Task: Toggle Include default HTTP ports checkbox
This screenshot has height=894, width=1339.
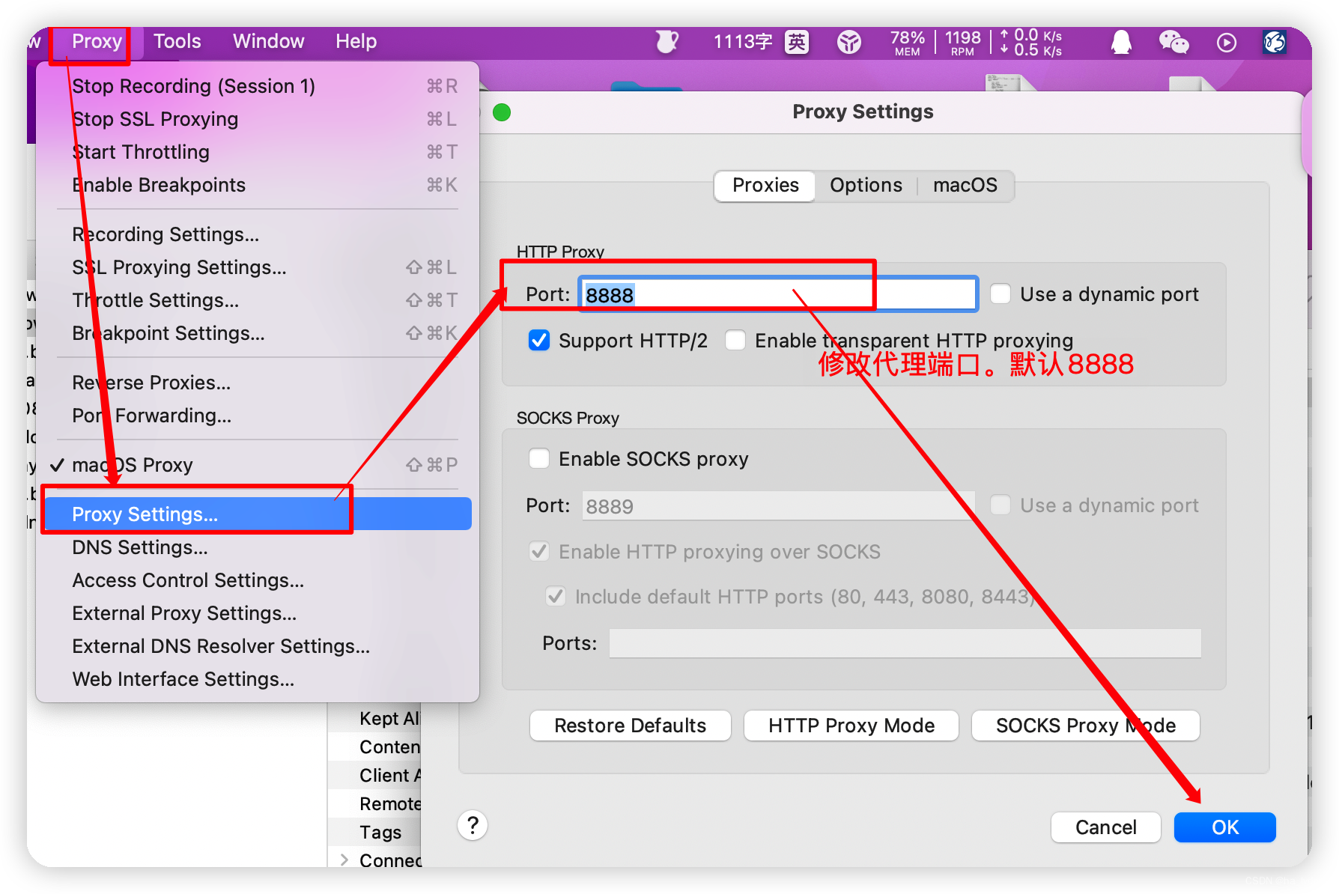Action: [556, 596]
